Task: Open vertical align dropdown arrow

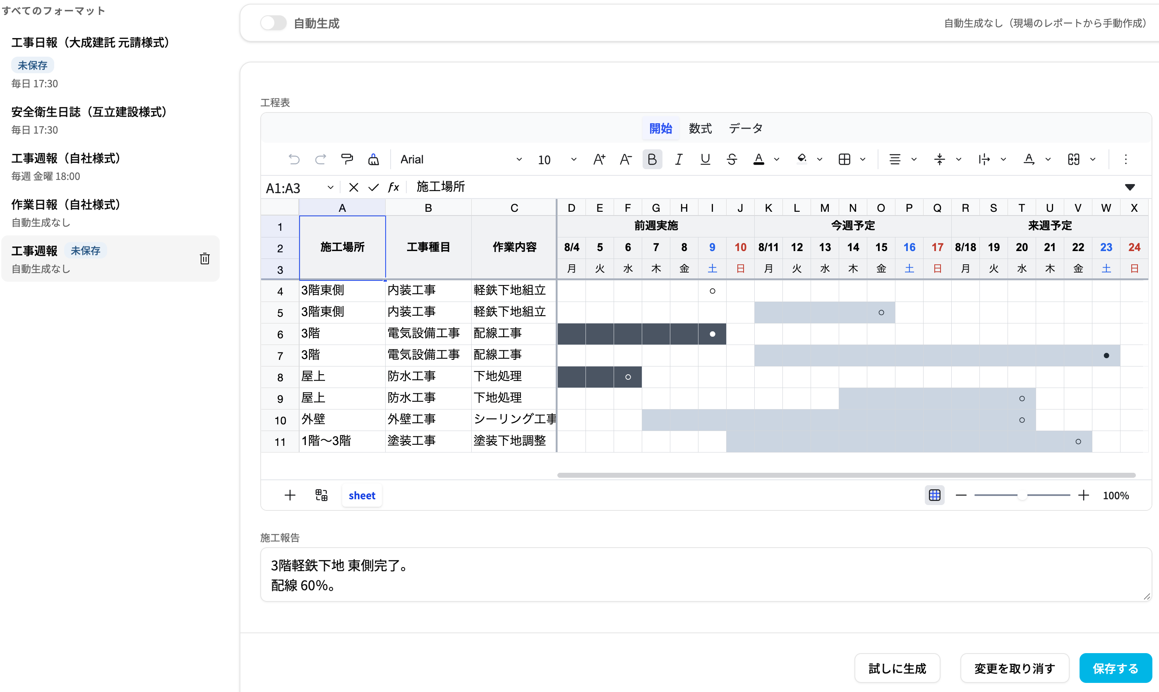Action: (958, 160)
